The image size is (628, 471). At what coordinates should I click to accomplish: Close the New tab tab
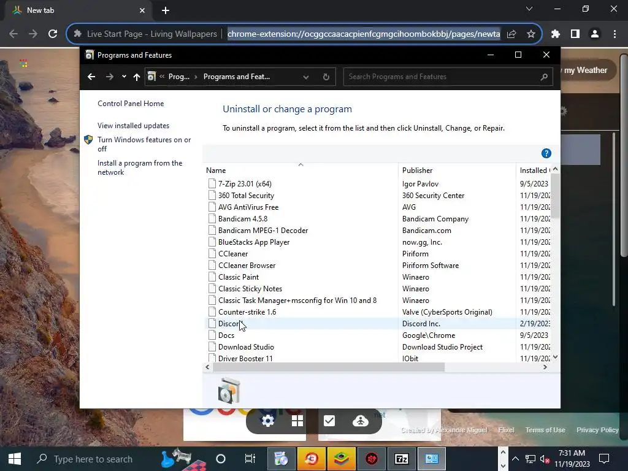click(x=142, y=10)
